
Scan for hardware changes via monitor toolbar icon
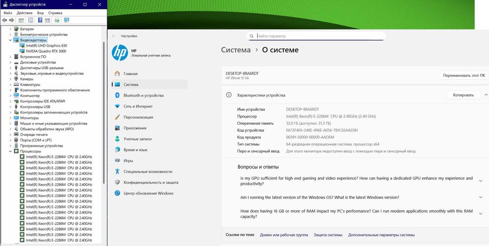coord(67,20)
